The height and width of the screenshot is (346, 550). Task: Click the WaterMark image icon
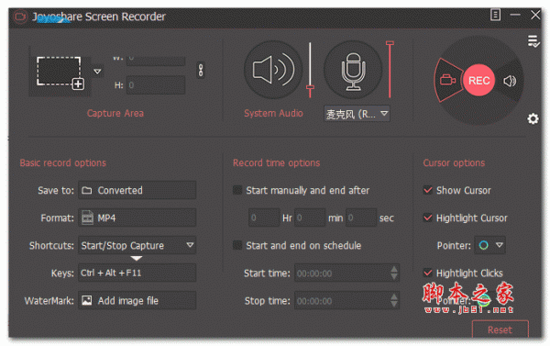click(87, 300)
